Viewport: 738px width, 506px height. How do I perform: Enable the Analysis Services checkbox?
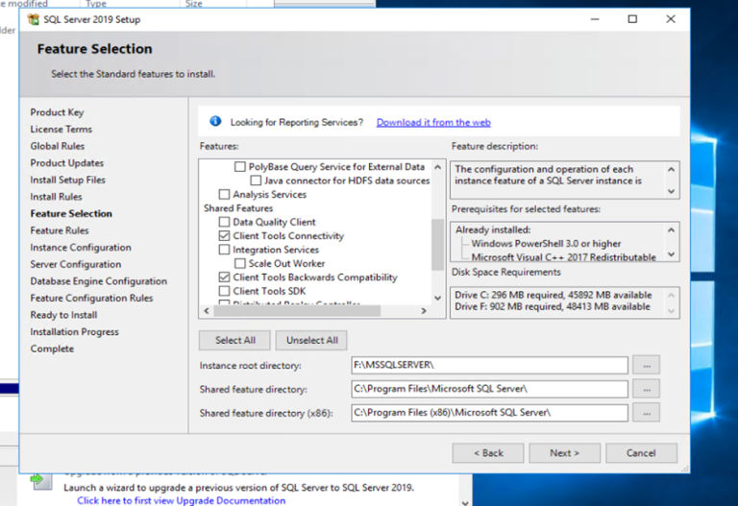tap(225, 194)
